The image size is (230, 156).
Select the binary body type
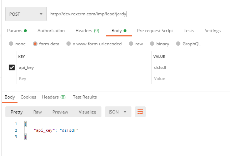[152, 44]
